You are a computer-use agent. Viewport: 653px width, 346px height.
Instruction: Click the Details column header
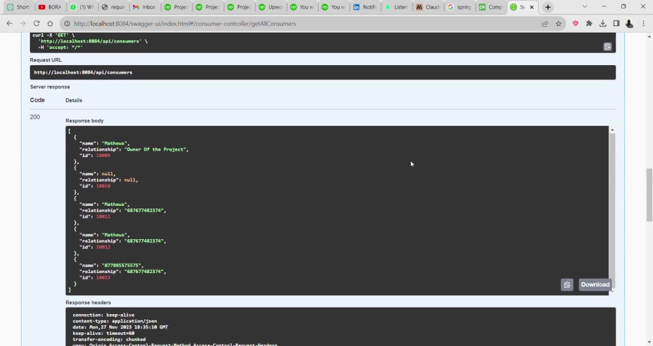[x=74, y=100]
